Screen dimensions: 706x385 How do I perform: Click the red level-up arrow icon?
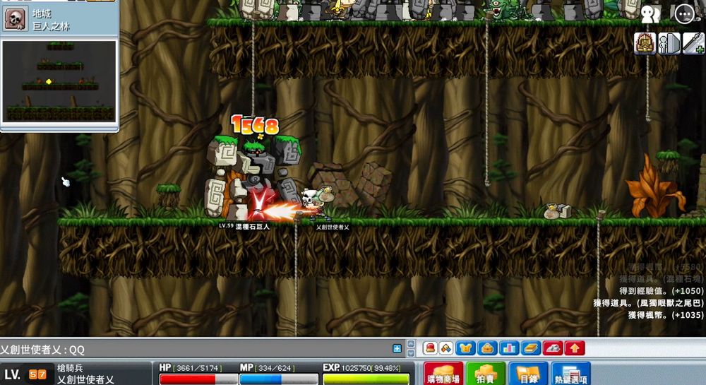[x=575, y=348]
